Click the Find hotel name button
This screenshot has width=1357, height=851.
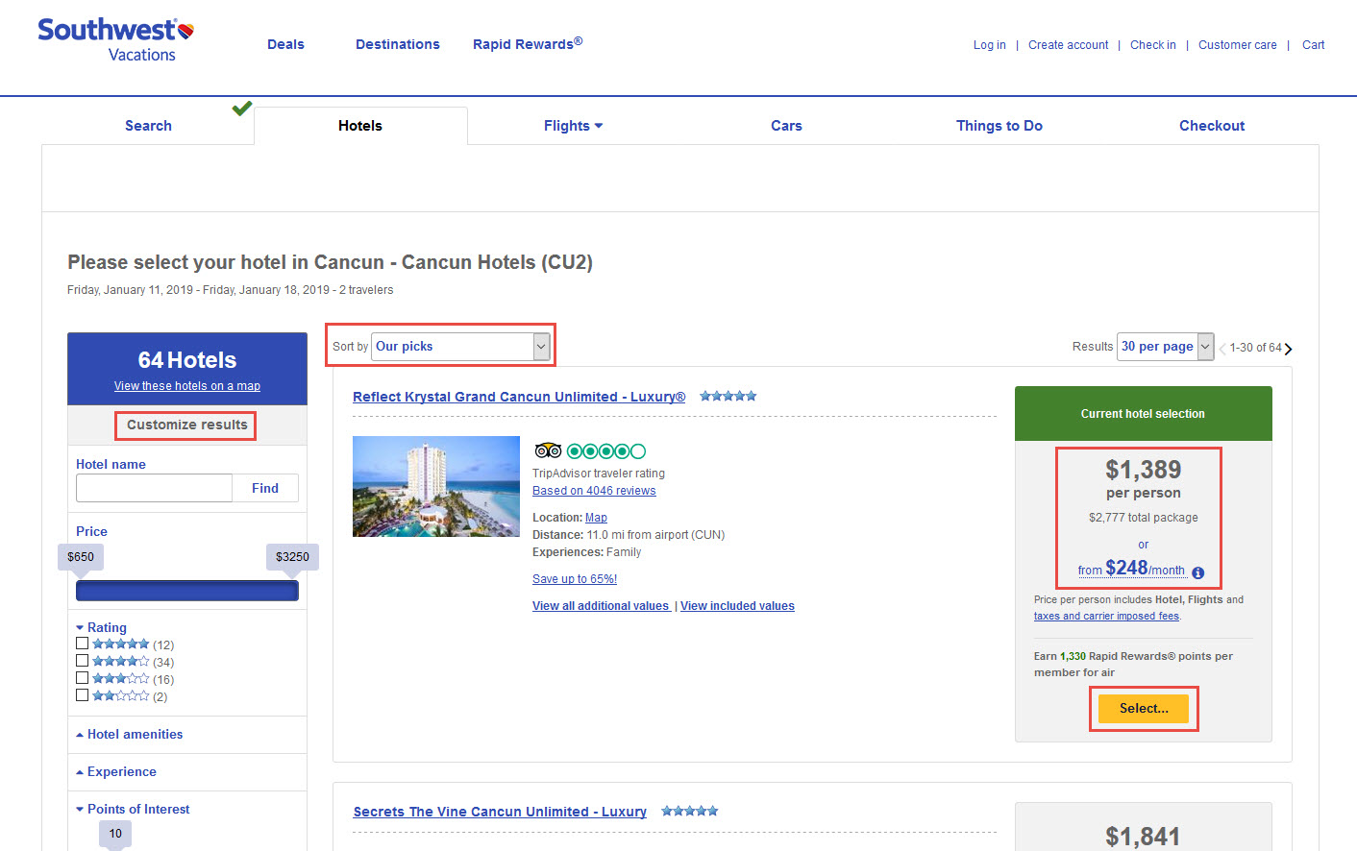[x=265, y=488]
